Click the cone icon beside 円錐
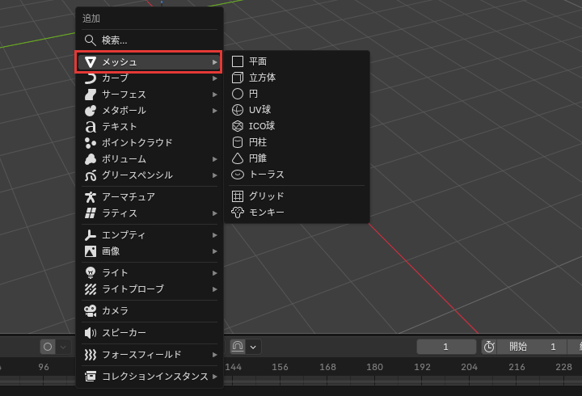 (238, 158)
